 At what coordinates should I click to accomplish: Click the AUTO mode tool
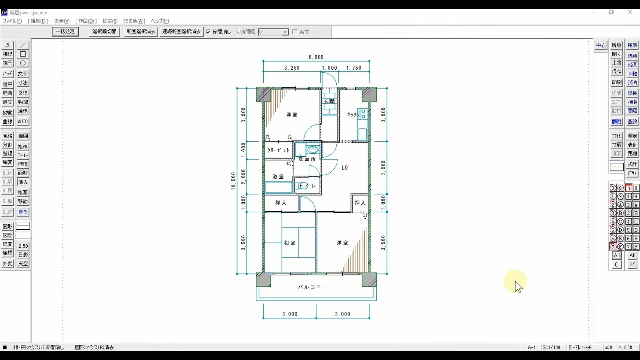(x=23, y=122)
